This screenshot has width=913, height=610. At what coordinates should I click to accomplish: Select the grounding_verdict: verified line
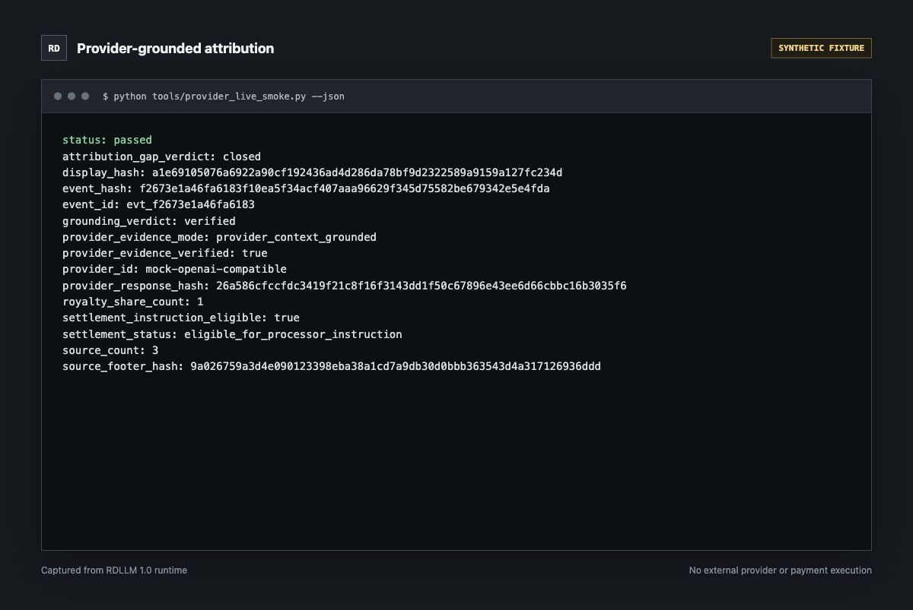149,221
